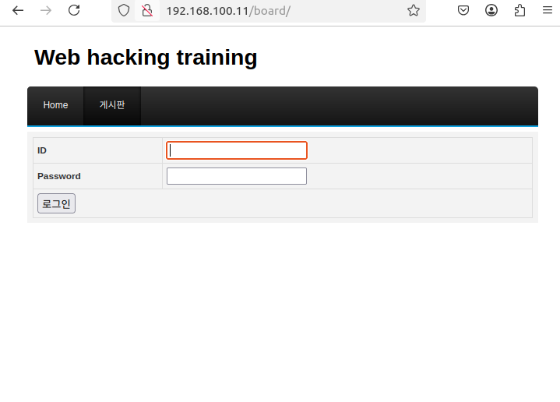Click the ID label cell
This screenshot has height=402, width=560.
point(98,150)
